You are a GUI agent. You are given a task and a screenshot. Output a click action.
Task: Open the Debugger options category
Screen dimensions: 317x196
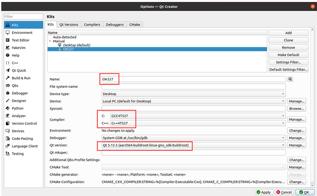23,93
